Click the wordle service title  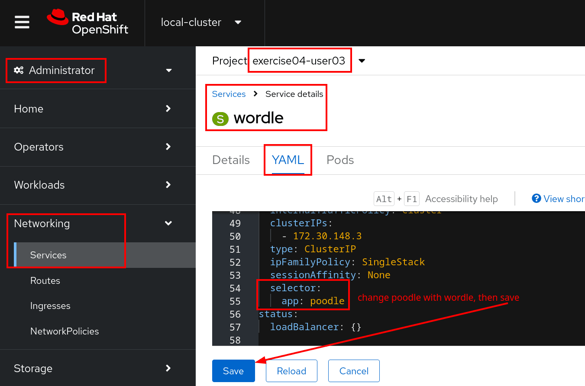coord(259,118)
